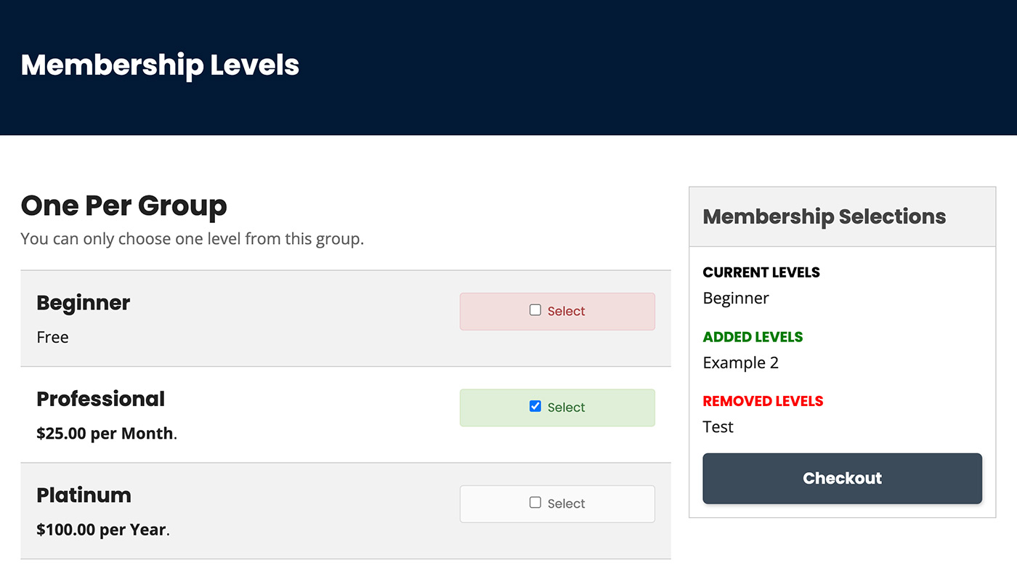Viewport: 1017px width, 584px height.
Task: Click Example 2 under ADDED LEVELS
Action: [x=741, y=362]
